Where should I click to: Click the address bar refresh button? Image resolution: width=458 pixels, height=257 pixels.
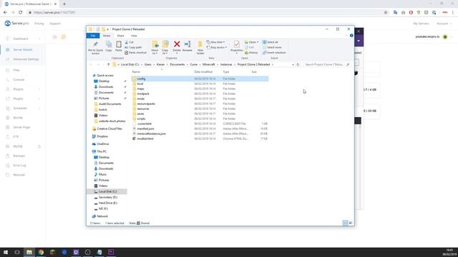point(298,64)
